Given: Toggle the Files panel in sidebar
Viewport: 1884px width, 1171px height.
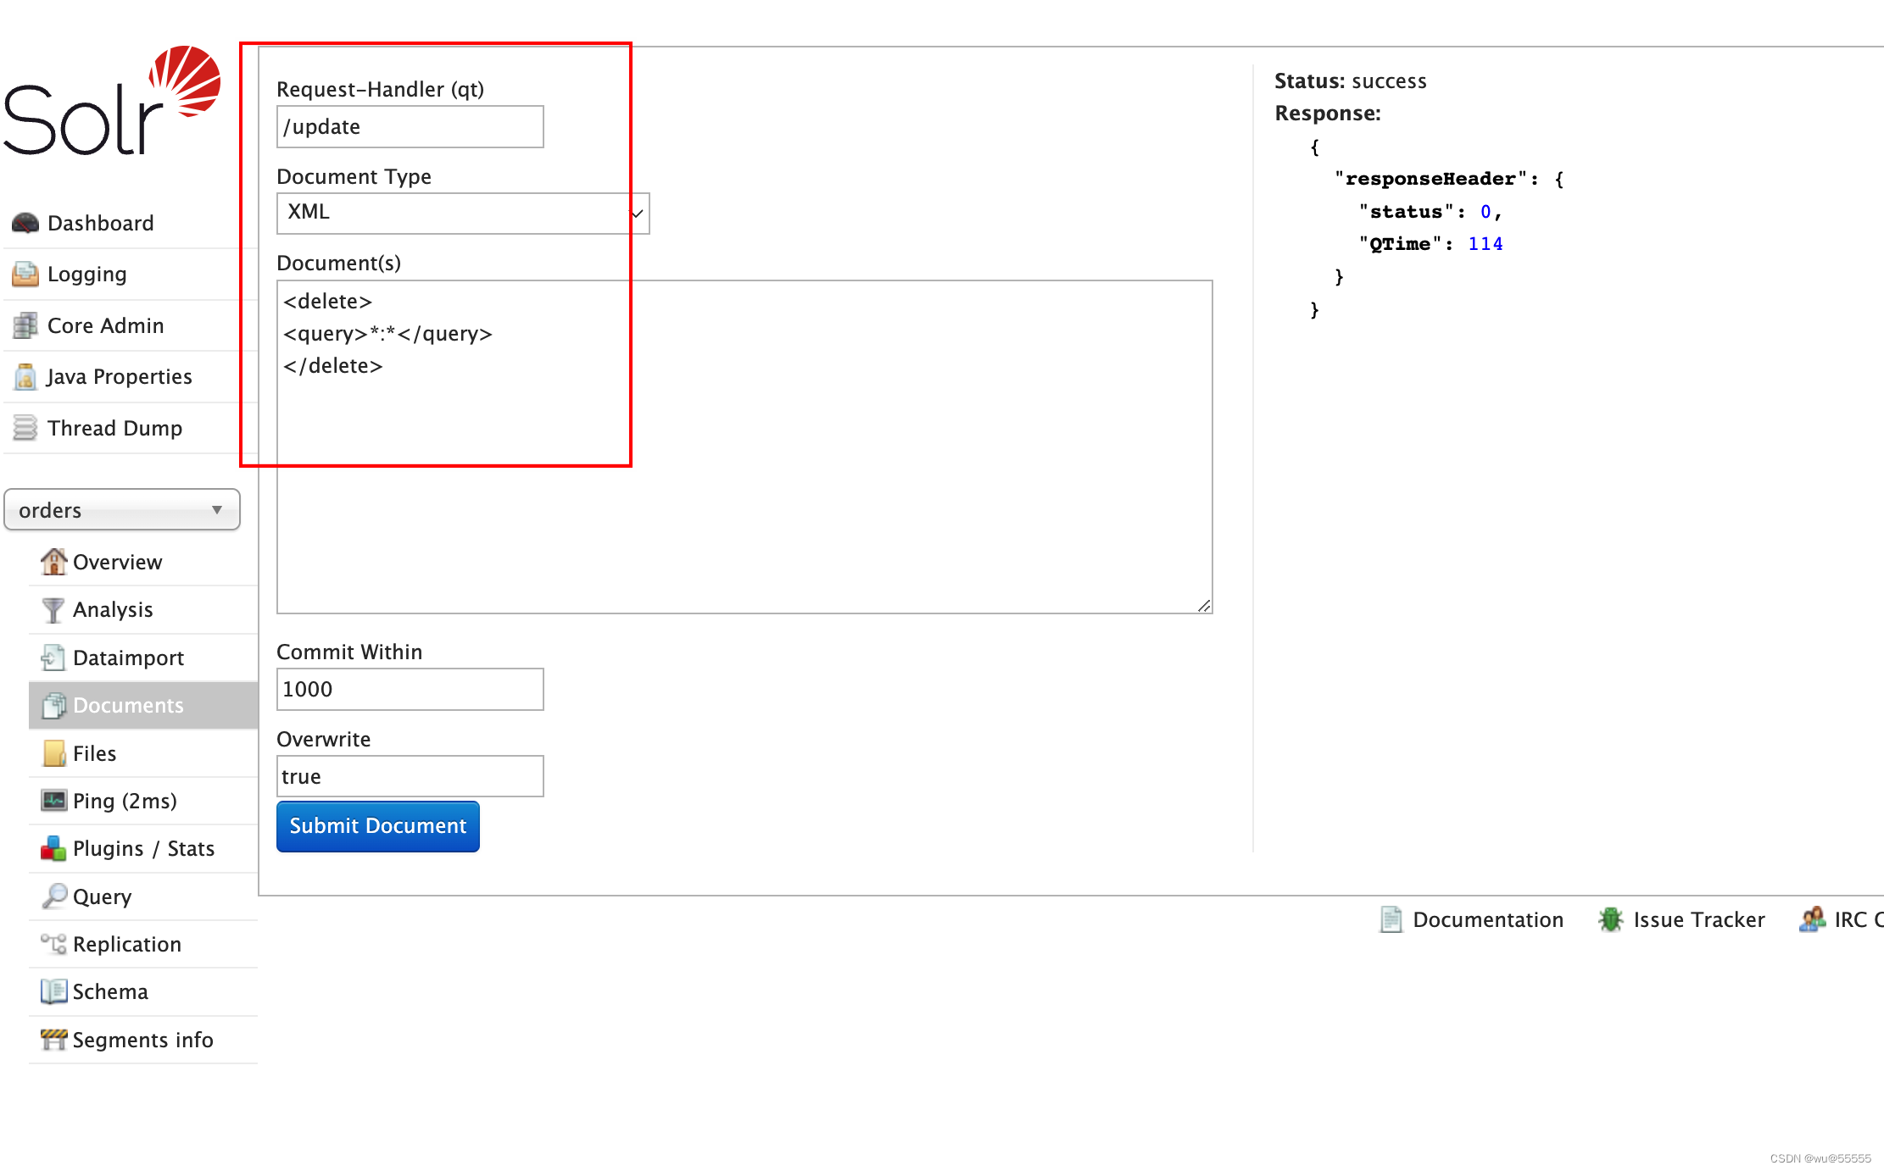Looking at the screenshot, I should pos(93,752).
